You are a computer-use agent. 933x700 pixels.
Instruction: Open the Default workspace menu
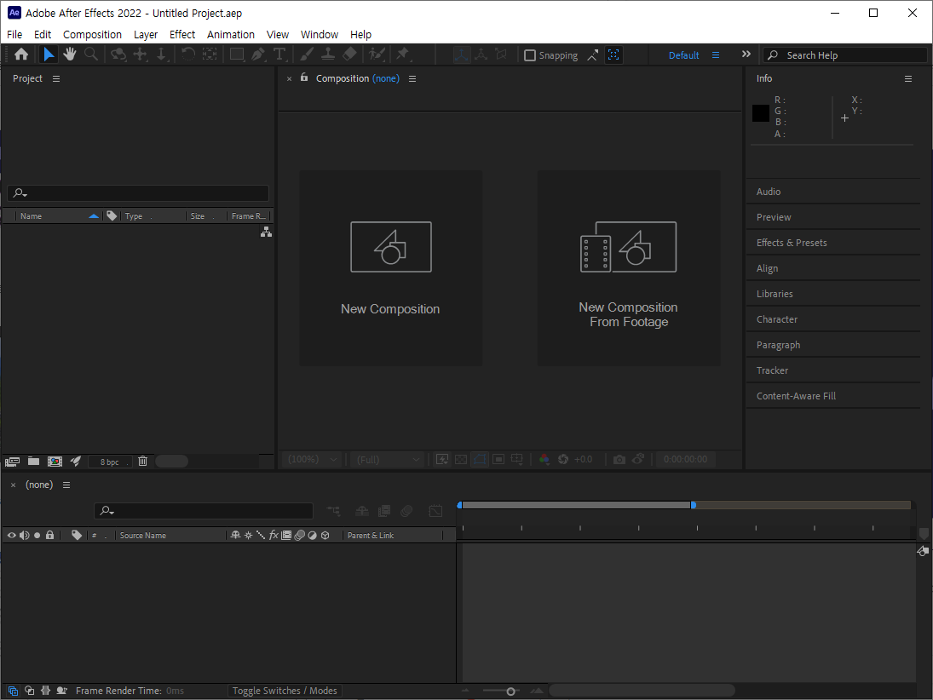point(716,55)
